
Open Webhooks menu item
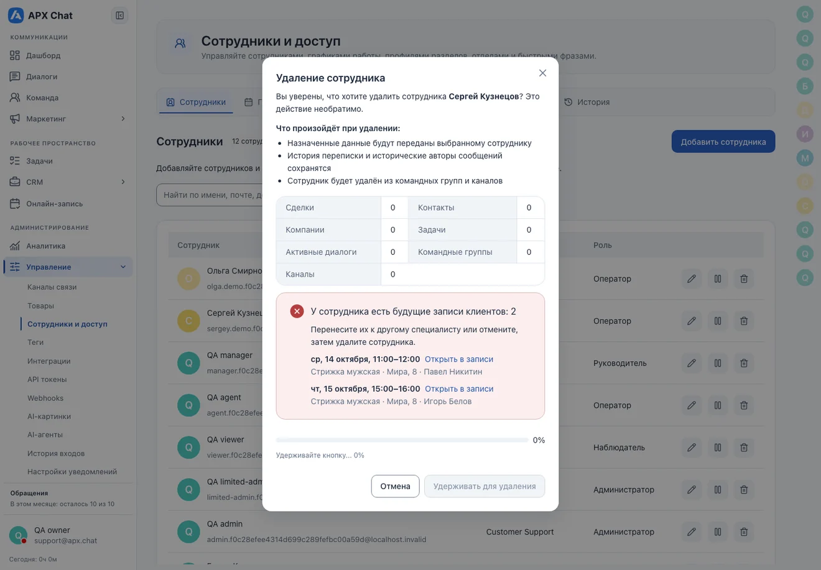(x=45, y=398)
